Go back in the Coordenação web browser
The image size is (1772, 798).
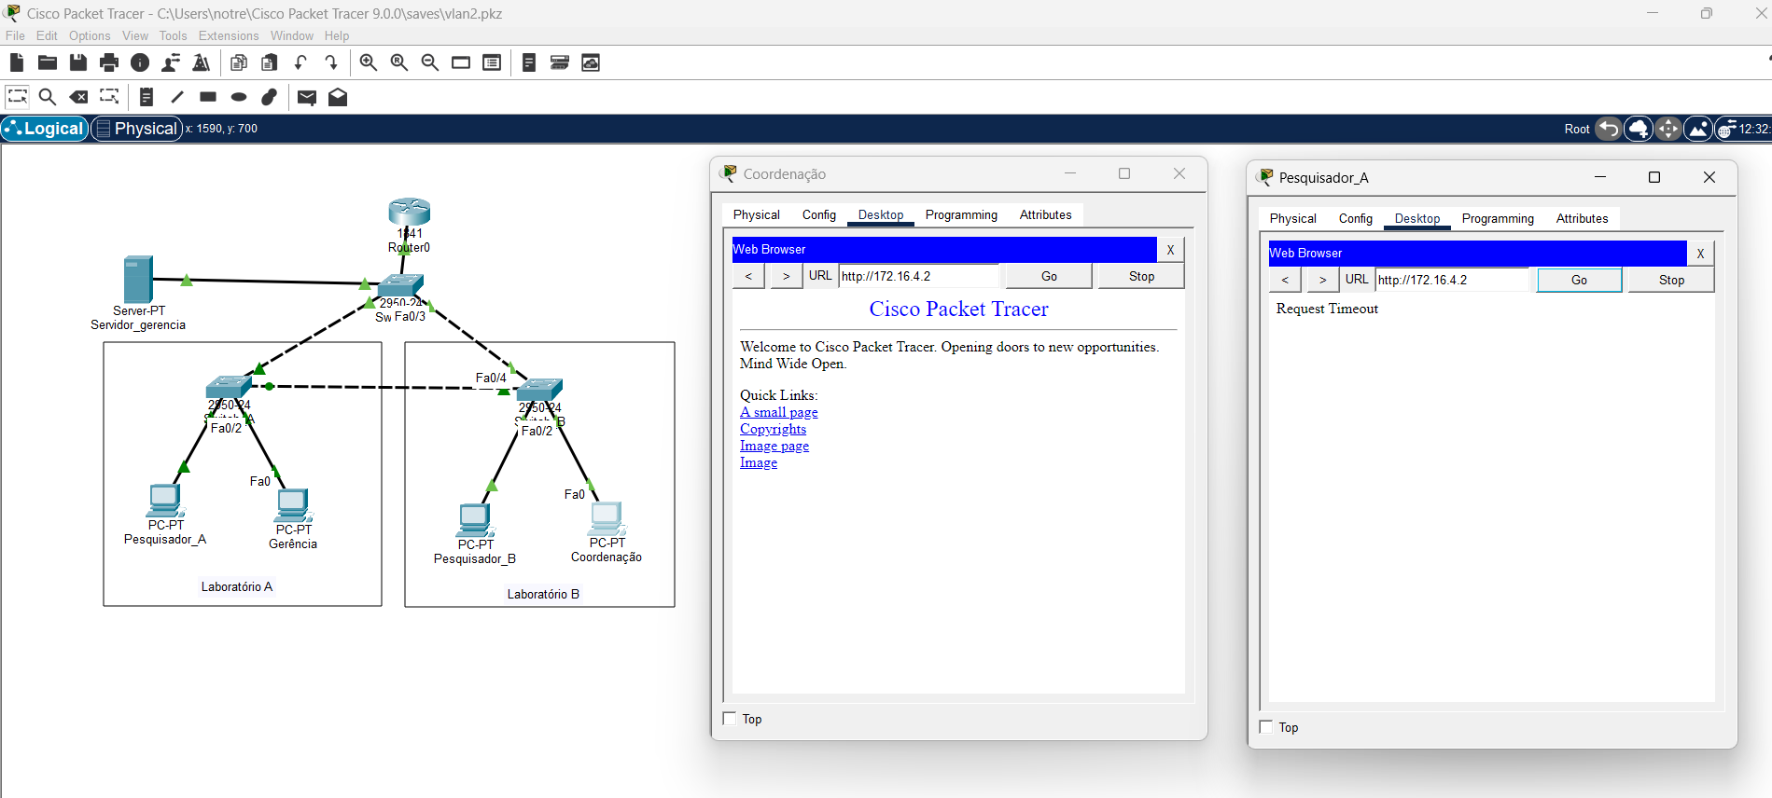748,276
